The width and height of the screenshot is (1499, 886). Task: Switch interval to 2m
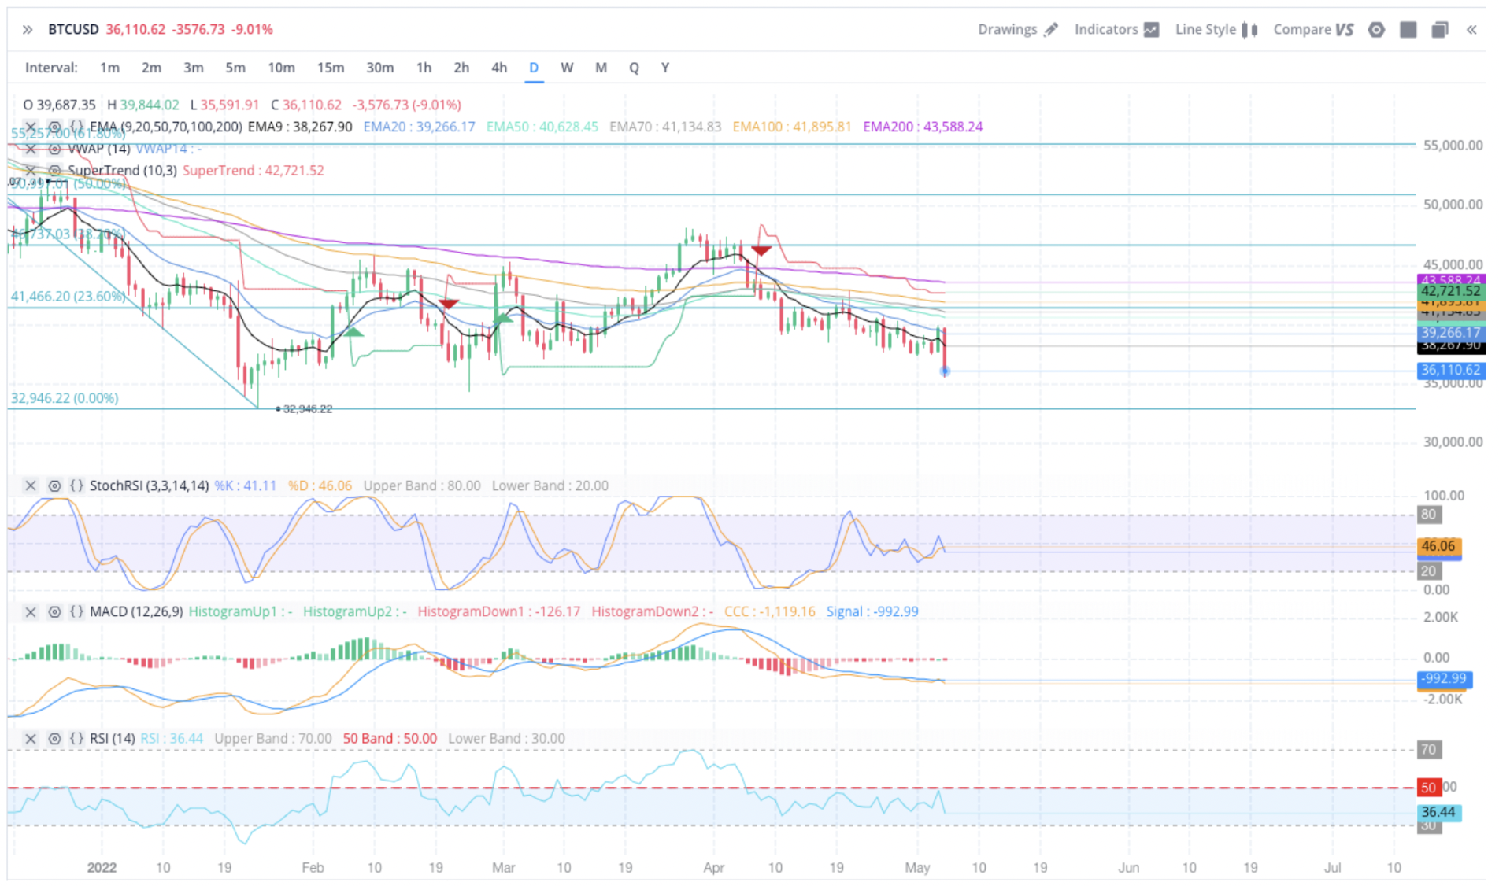[151, 68]
